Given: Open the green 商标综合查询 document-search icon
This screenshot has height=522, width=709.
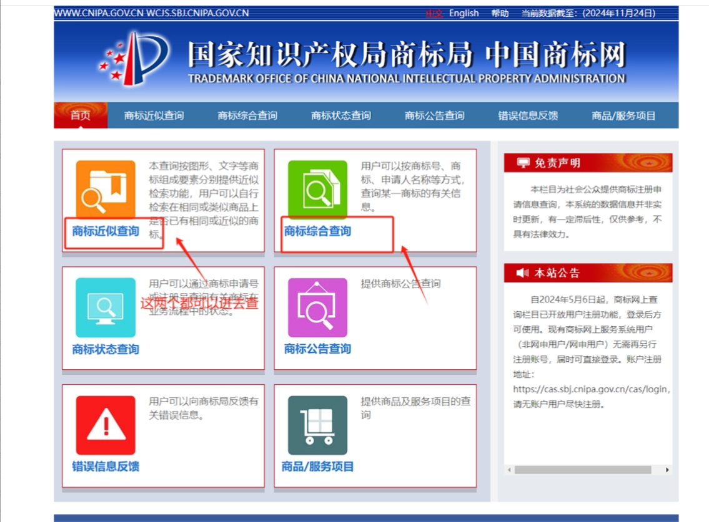Looking at the screenshot, I should pos(317,190).
